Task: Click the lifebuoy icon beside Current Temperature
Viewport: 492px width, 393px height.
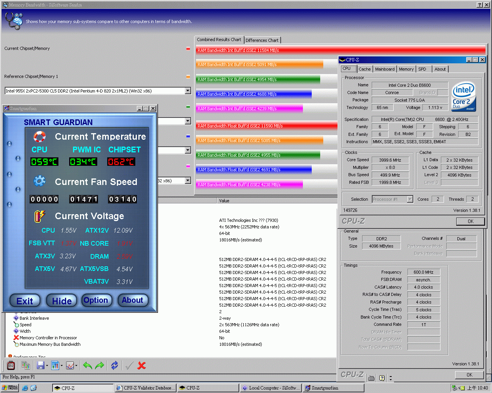Action: pos(39,136)
